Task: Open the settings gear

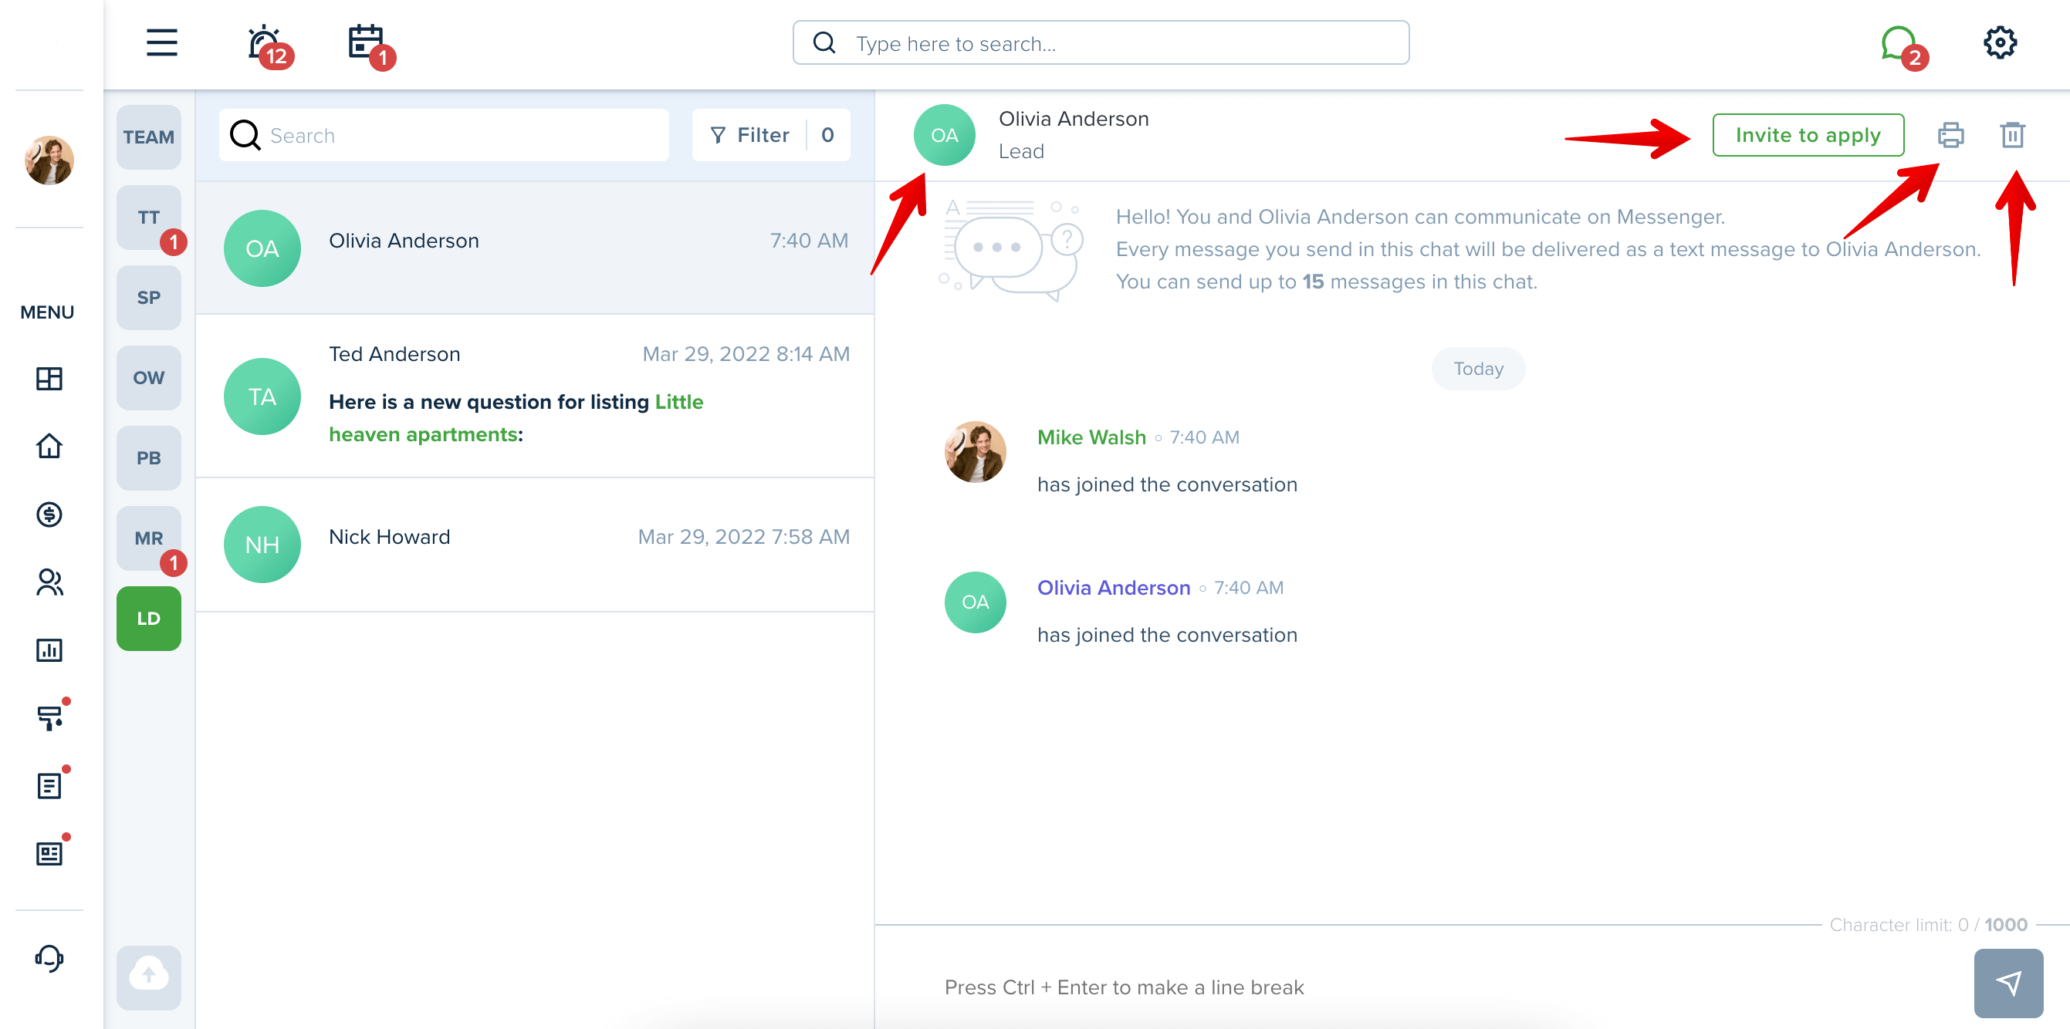Action: [1999, 42]
